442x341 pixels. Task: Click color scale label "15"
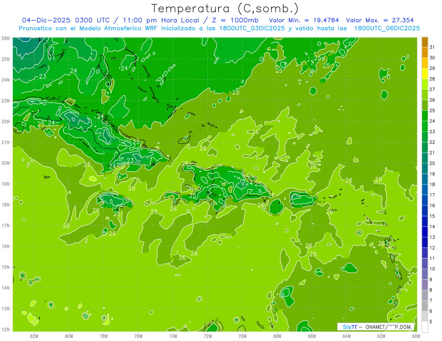pyautogui.click(x=432, y=216)
